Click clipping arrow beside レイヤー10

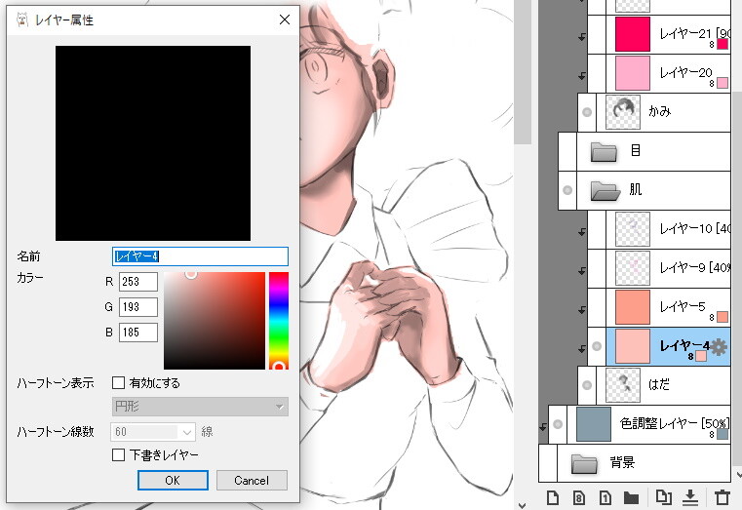pyautogui.click(x=581, y=232)
